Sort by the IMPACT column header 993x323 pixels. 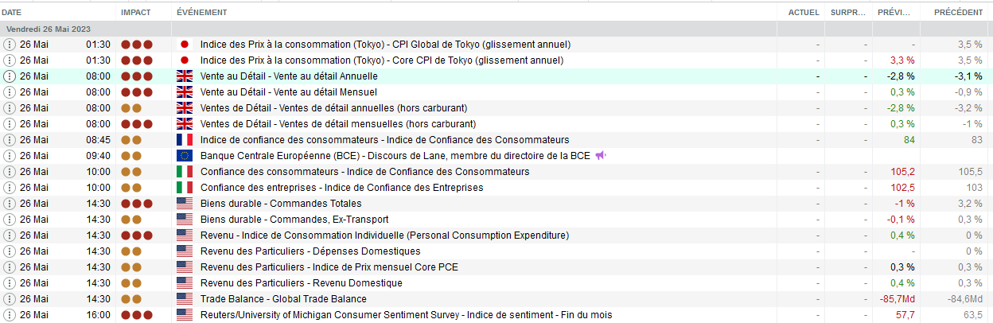(134, 13)
